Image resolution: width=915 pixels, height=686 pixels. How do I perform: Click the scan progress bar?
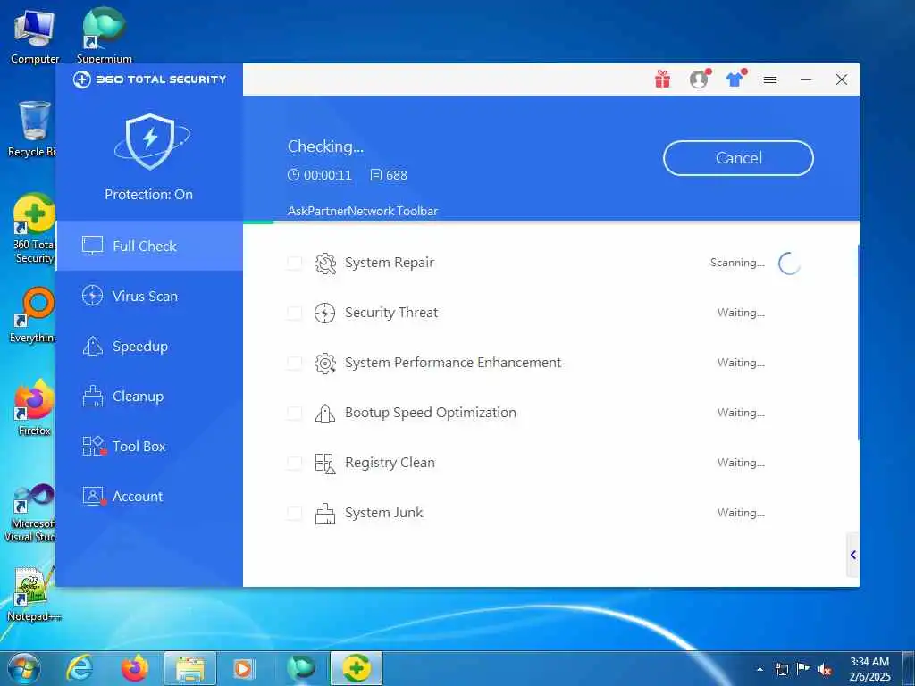[550, 222]
